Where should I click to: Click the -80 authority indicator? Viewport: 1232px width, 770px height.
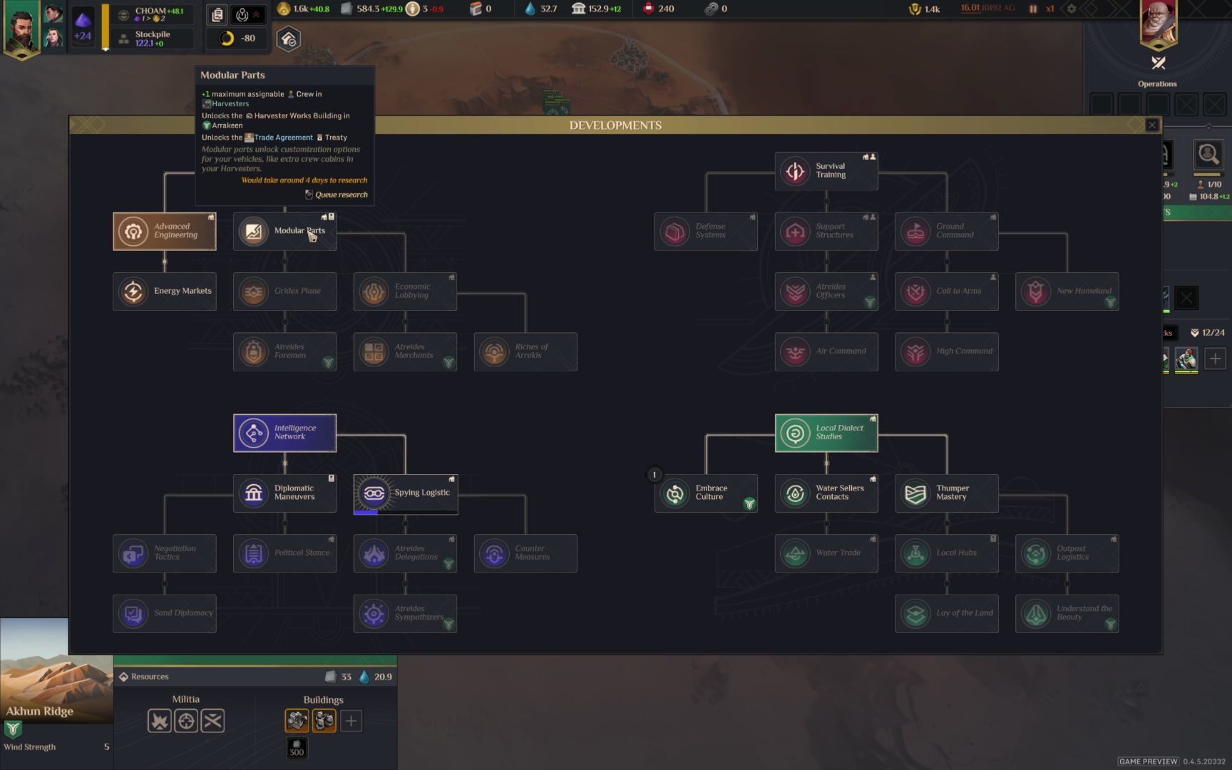[237, 38]
